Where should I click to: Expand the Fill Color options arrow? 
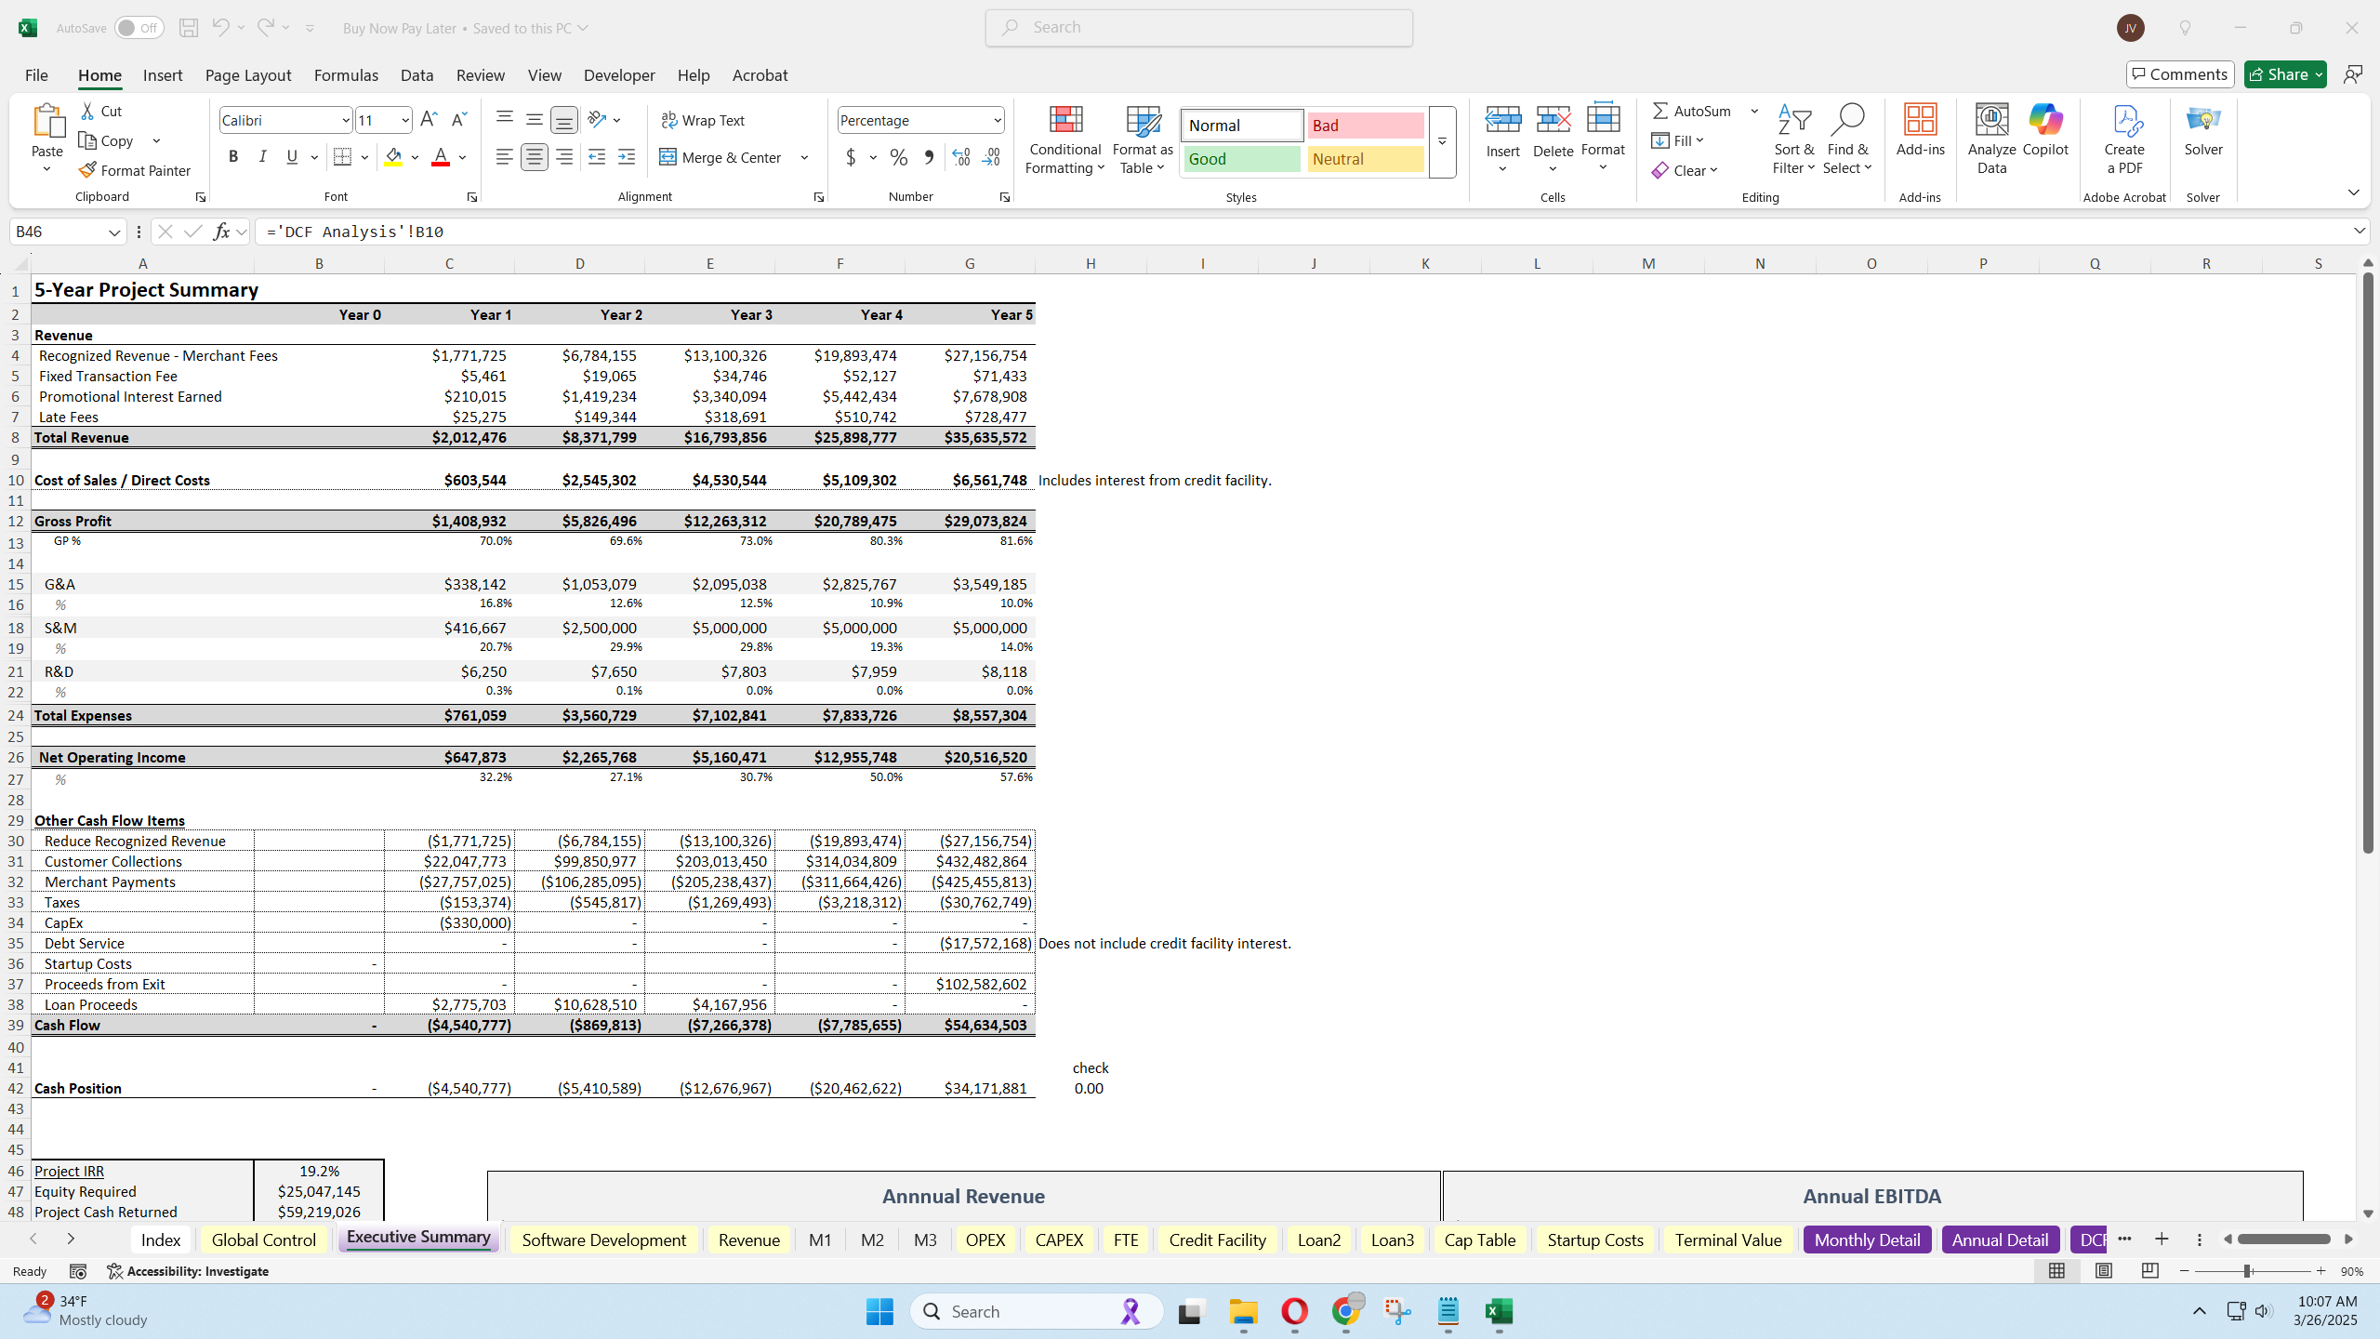(x=416, y=157)
